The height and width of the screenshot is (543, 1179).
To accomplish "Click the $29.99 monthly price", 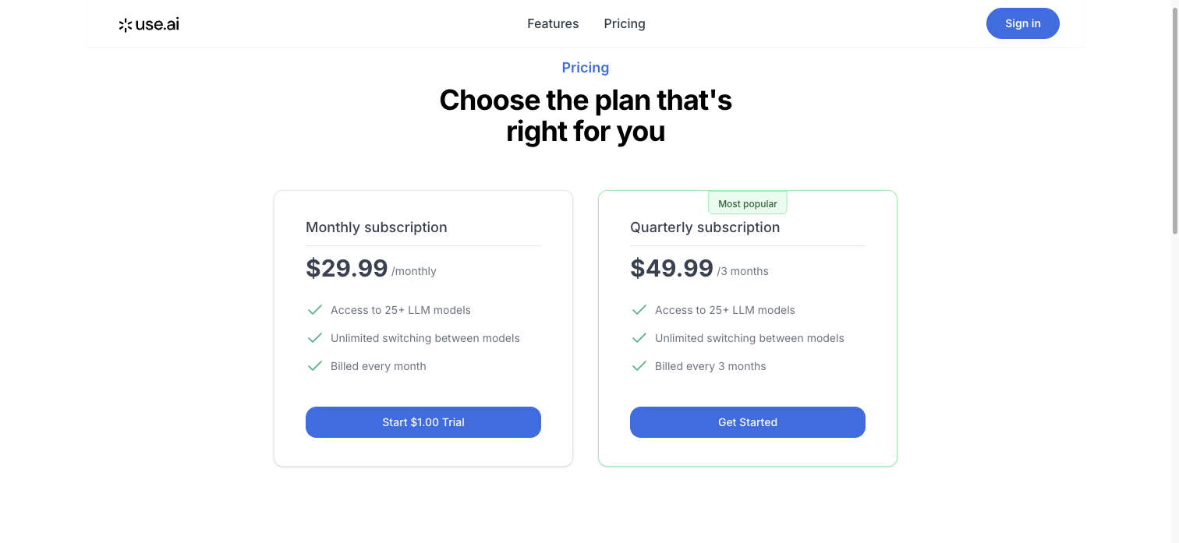I will 347,268.
